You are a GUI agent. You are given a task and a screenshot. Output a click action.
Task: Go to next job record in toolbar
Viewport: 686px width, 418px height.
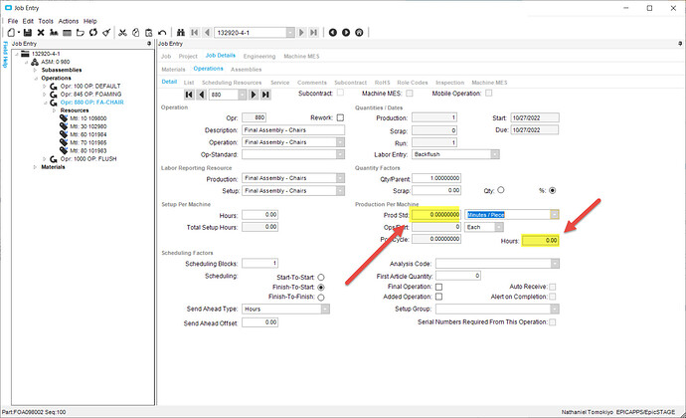click(x=301, y=33)
